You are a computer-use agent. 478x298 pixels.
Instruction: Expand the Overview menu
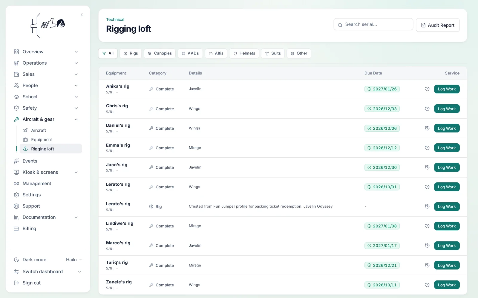(76, 52)
